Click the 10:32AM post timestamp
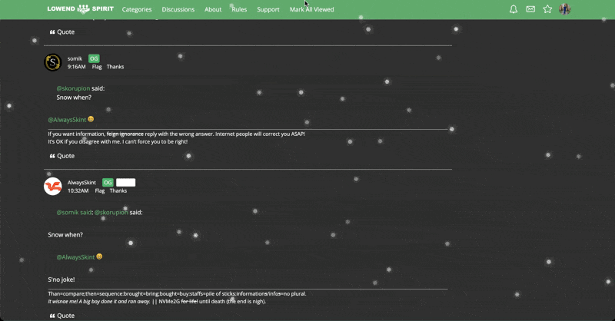Image resolution: width=615 pixels, height=321 pixels. click(x=78, y=190)
